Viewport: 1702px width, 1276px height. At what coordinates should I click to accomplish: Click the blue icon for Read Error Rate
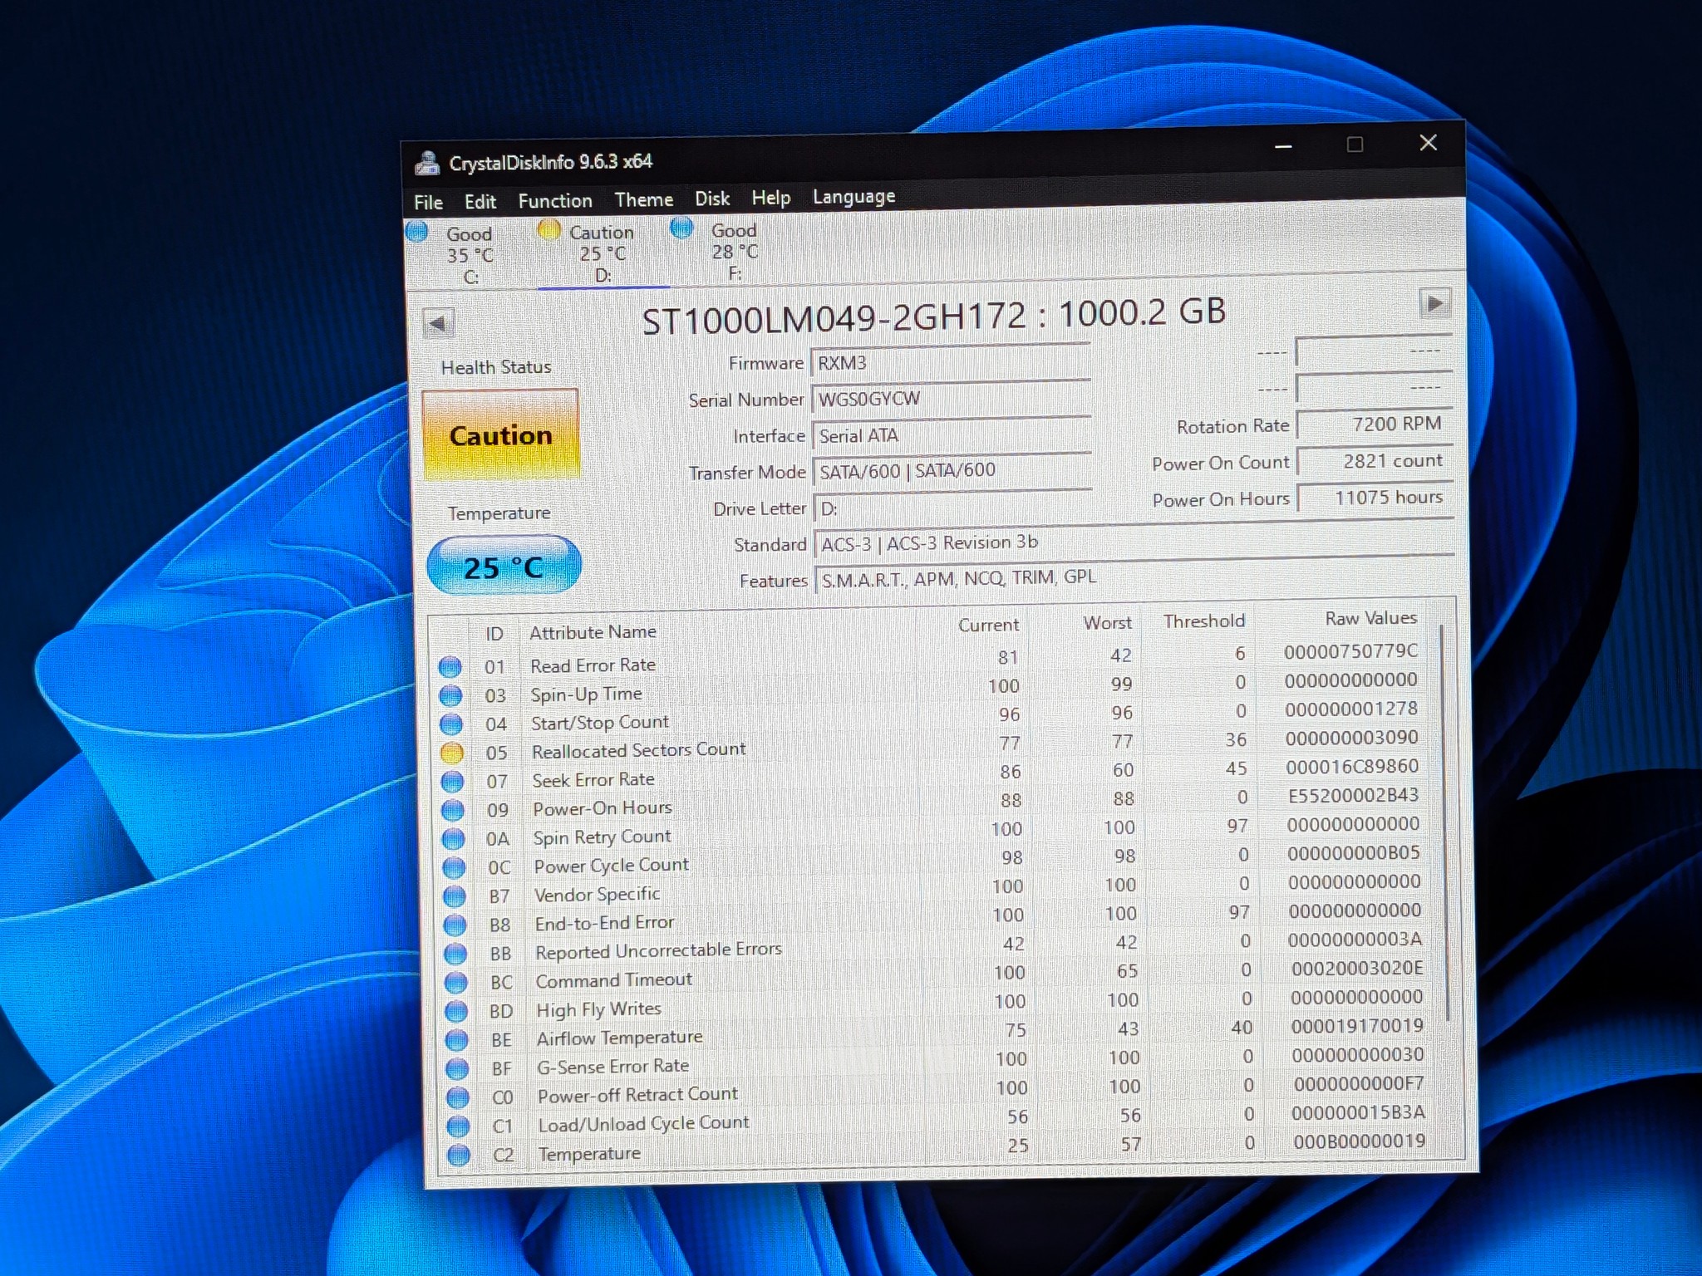click(x=450, y=666)
